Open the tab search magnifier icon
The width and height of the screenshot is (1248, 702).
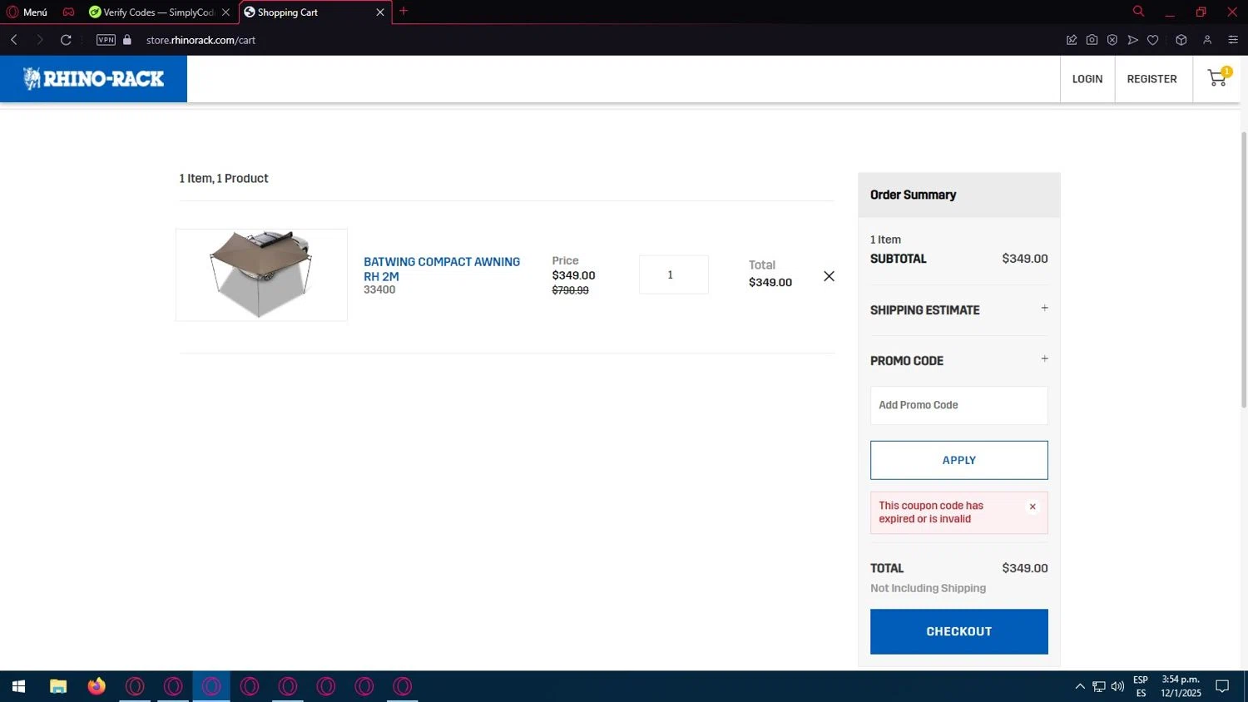click(x=1138, y=12)
